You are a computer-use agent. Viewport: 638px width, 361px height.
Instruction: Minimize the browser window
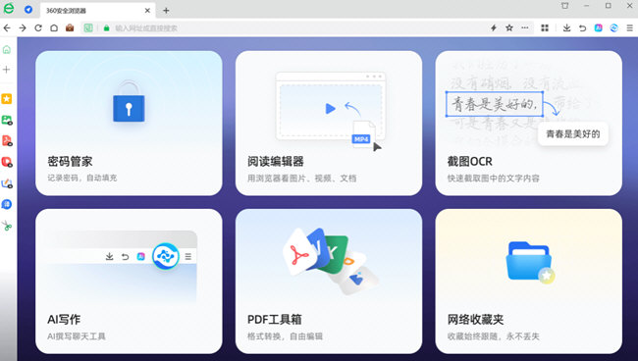click(x=586, y=6)
